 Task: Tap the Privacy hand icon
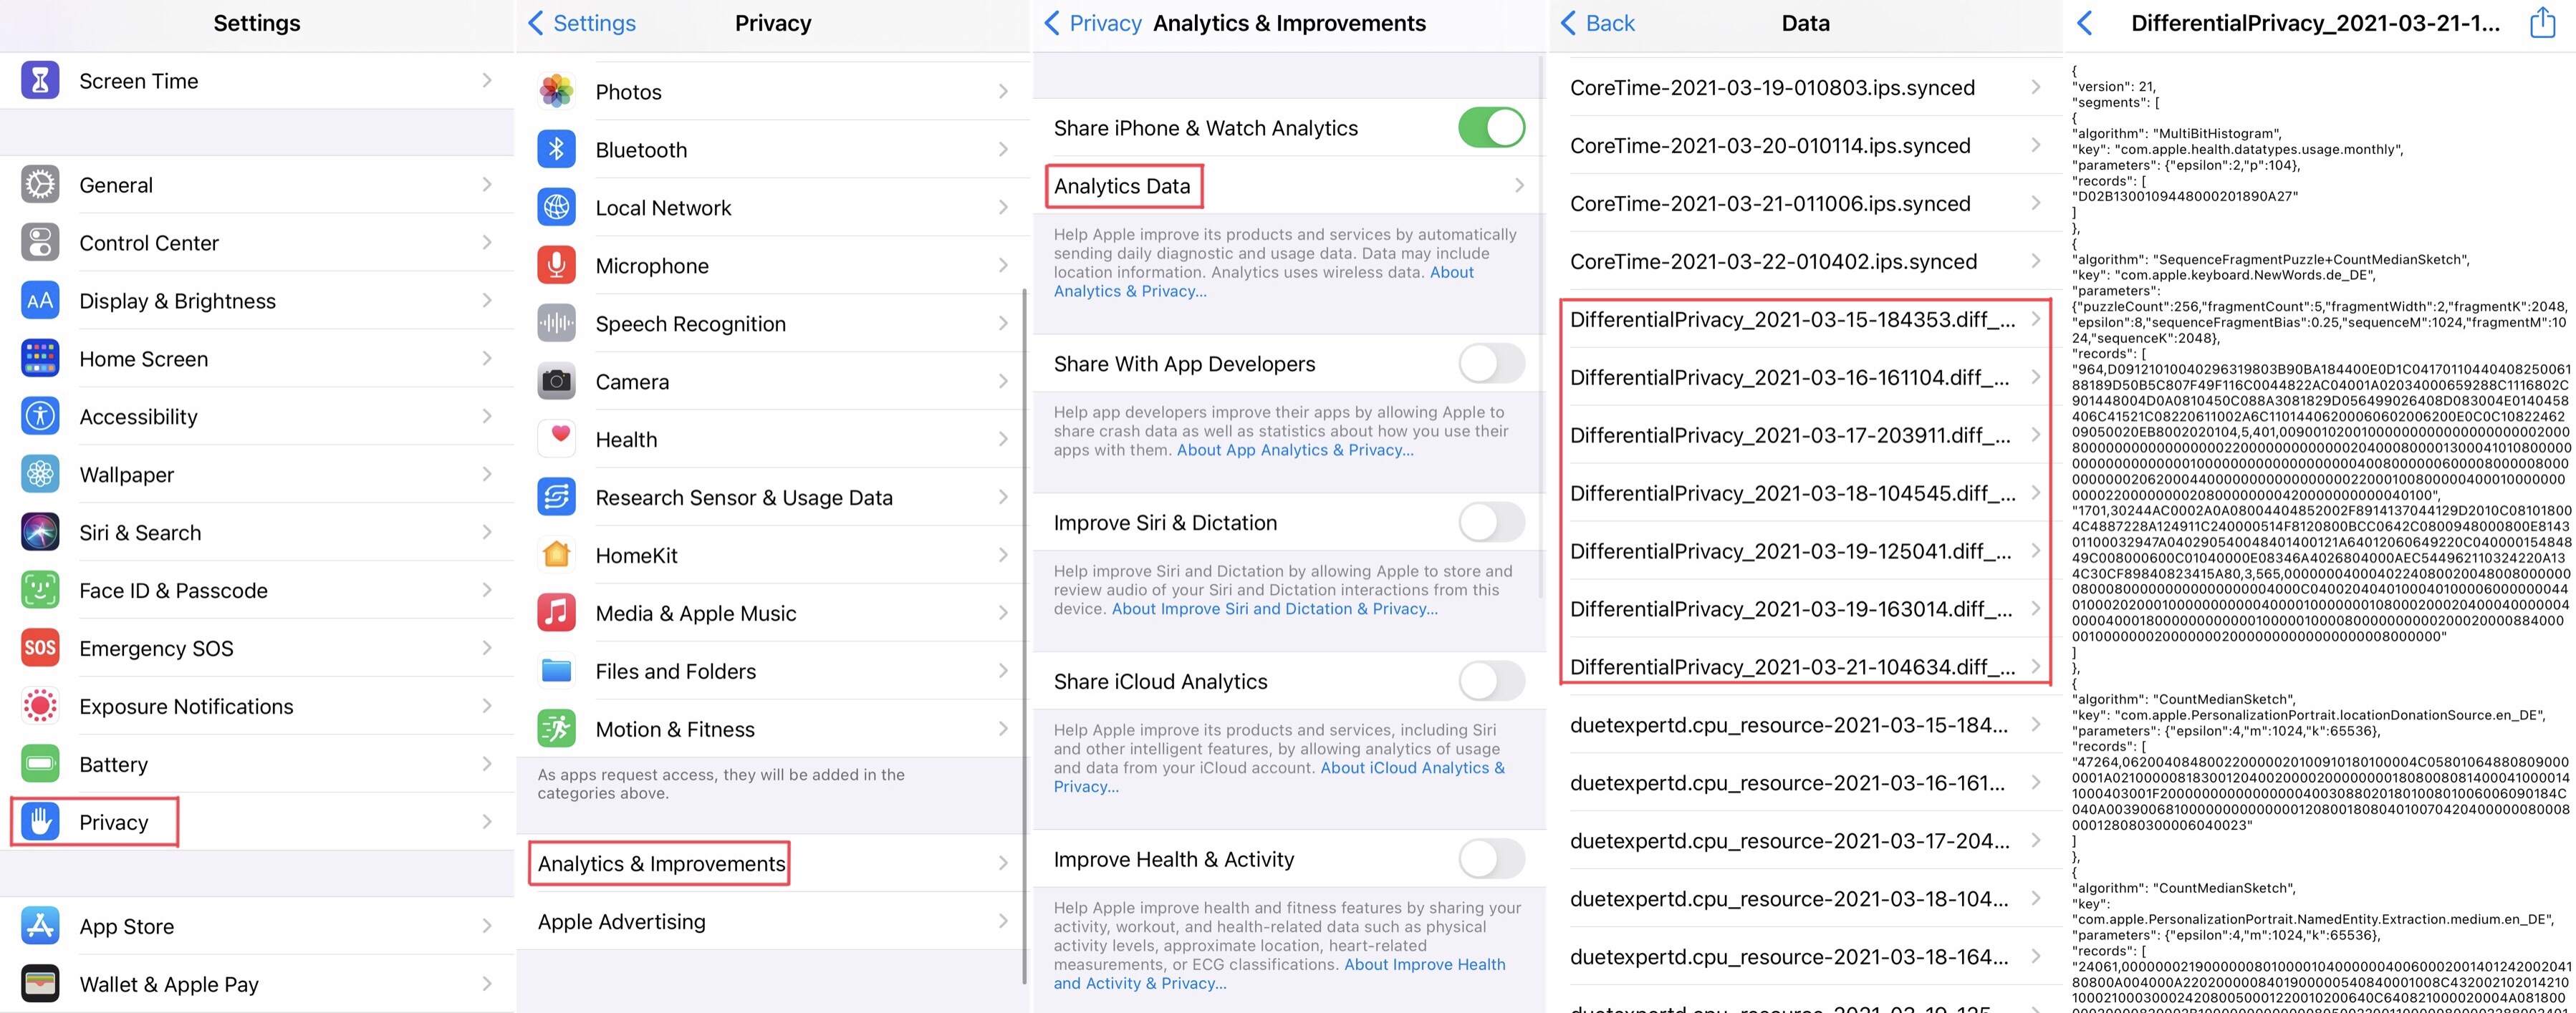(40, 822)
